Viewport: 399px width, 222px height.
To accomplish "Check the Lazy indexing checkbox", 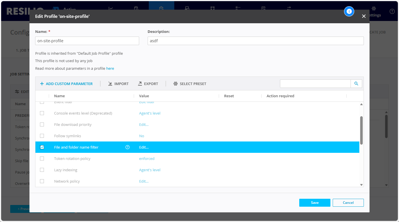I will 42,170.
